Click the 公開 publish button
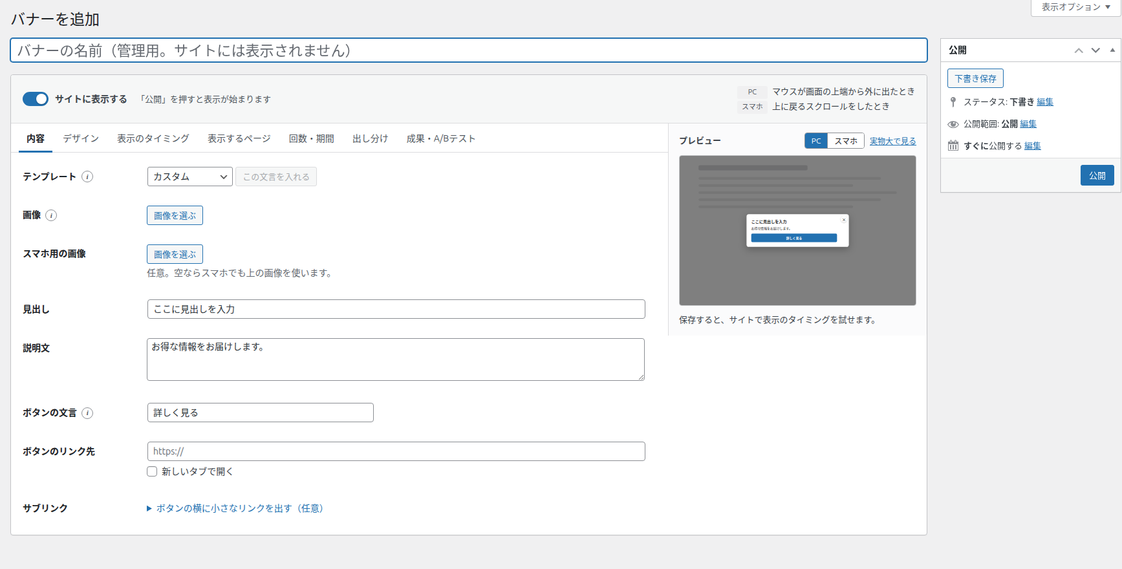Image resolution: width=1122 pixels, height=569 pixels. pyautogui.click(x=1097, y=175)
